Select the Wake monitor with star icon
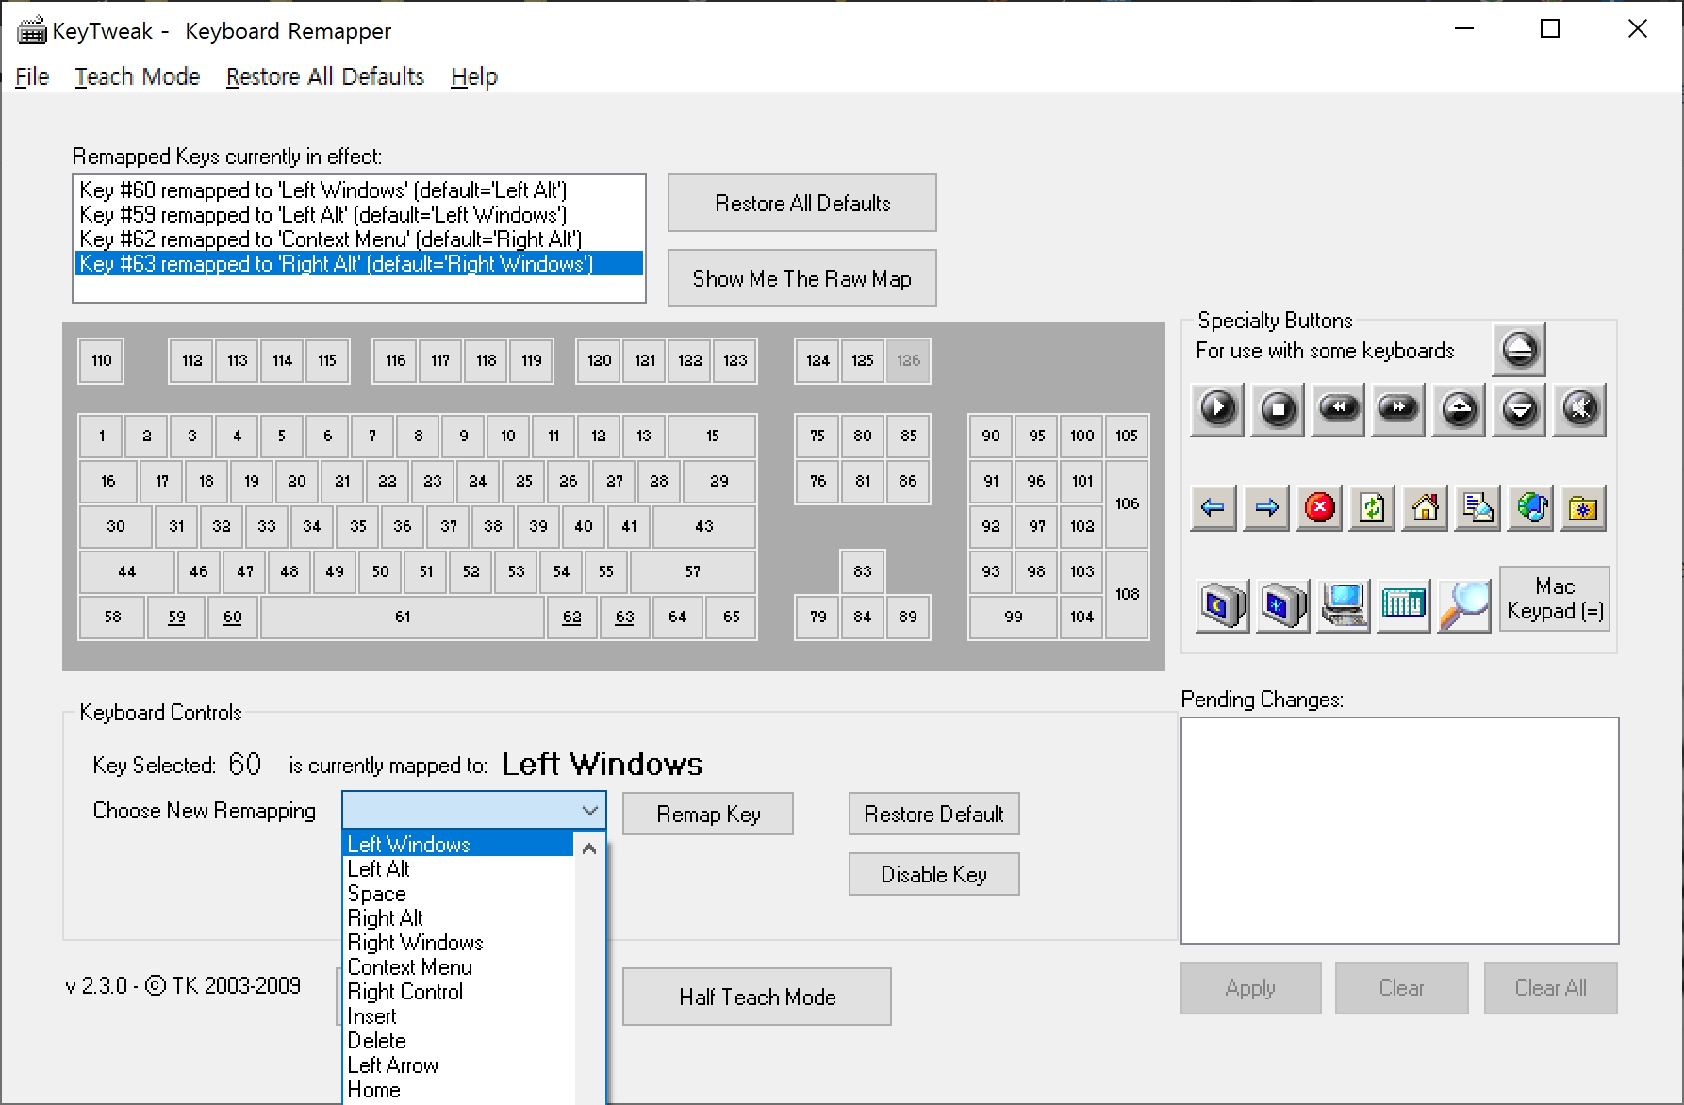1684x1105 pixels. click(x=1282, y=604)
